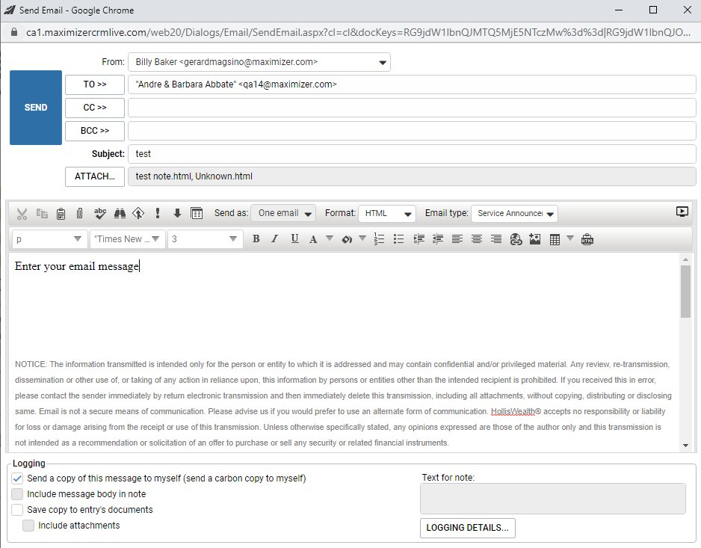This screenshot has height=548, width=701.
Task: Click the template window icon beside Send as
Action: tap(197, 213)
